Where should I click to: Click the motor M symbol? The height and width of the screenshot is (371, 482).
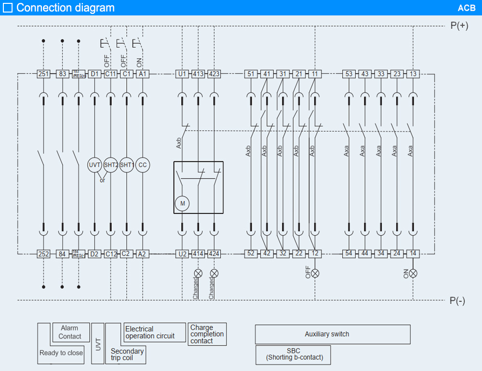pyautogui.click(x=182, y=204)
